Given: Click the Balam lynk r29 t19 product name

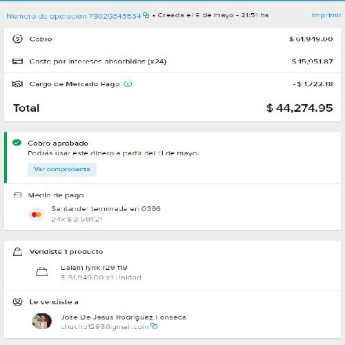Looking at the screenshot, I should click(94, 268).
